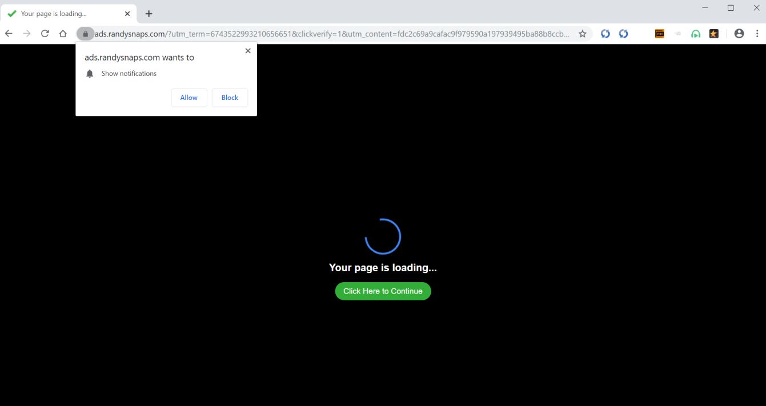Screen dimensions: 766x406
Task: Click the orange star extension icon
Action: (x=714, y=34)
